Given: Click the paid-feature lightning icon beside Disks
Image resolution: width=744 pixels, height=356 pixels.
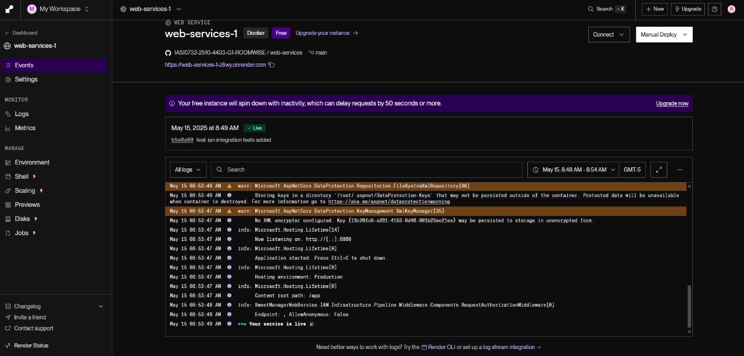Looking at the screenshot, I should (x=36, y=218).
